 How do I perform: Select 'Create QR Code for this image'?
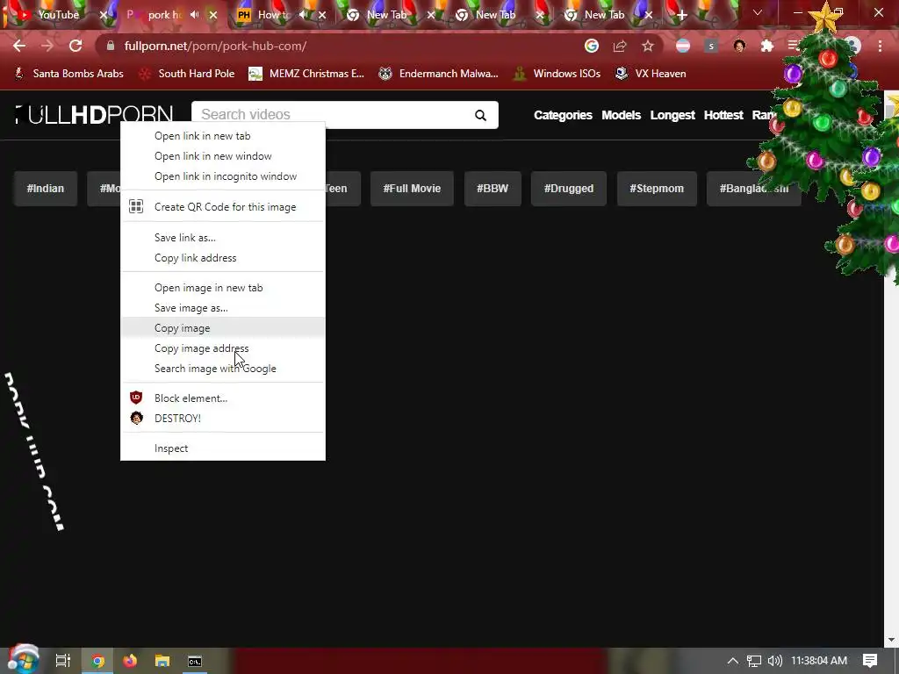click(222, 207)
